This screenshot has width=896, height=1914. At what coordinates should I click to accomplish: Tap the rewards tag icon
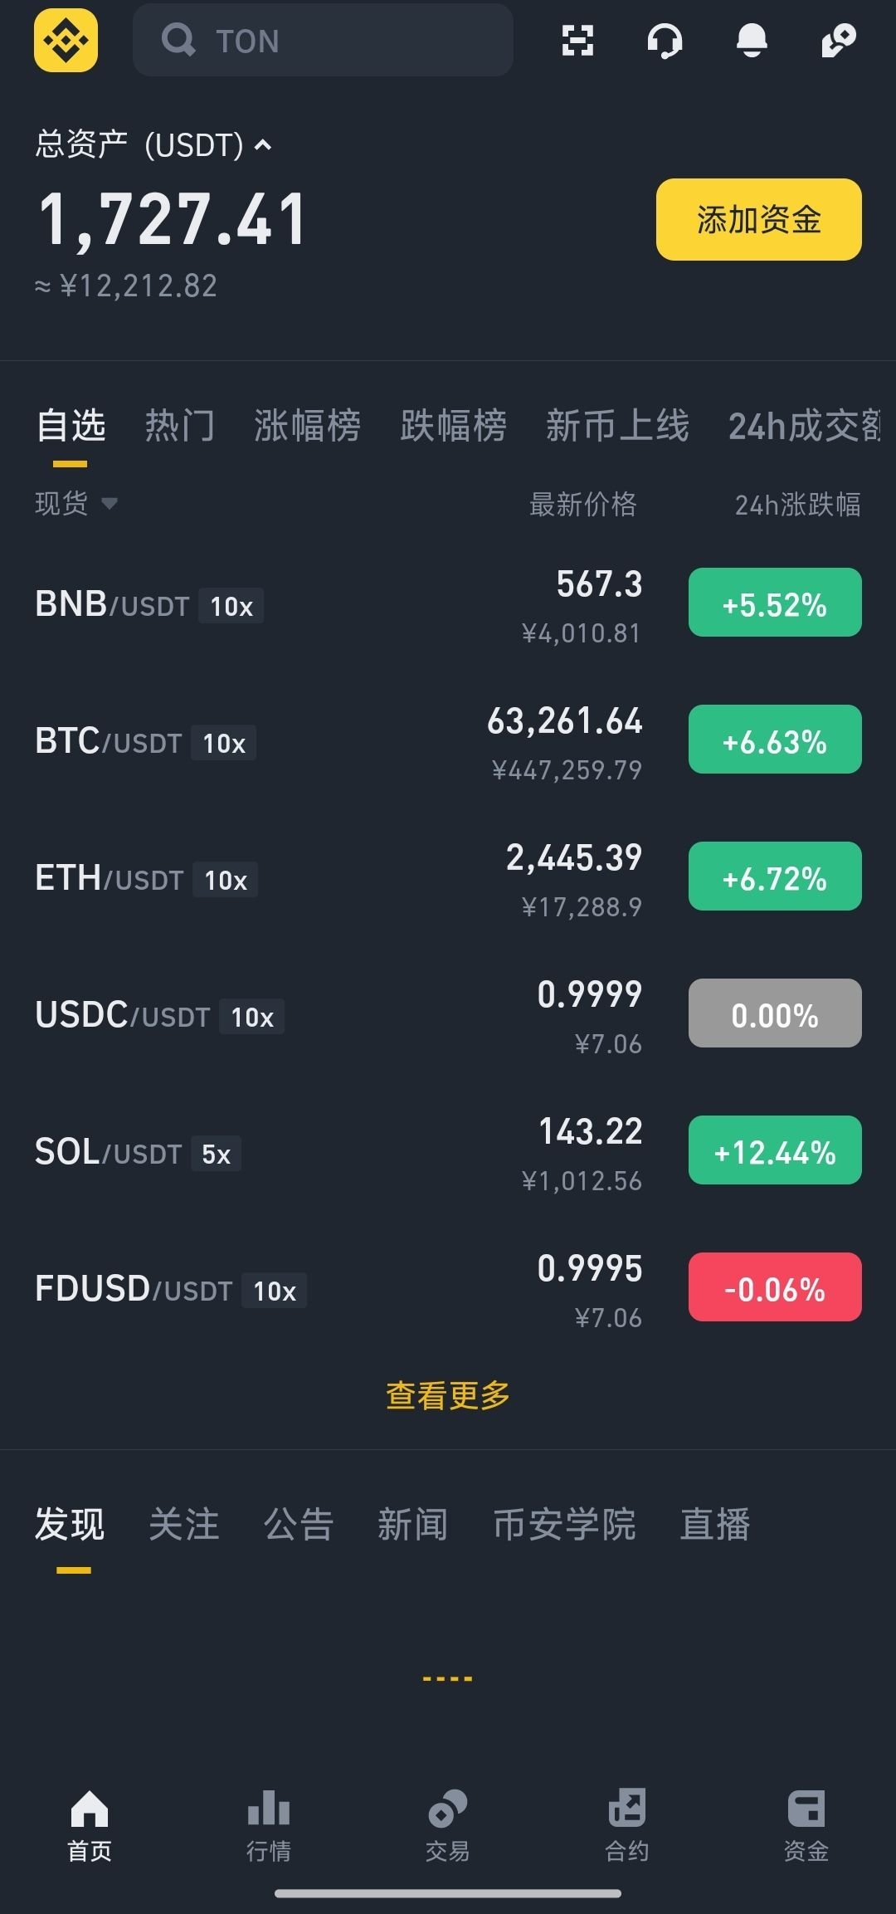point(838,40)
